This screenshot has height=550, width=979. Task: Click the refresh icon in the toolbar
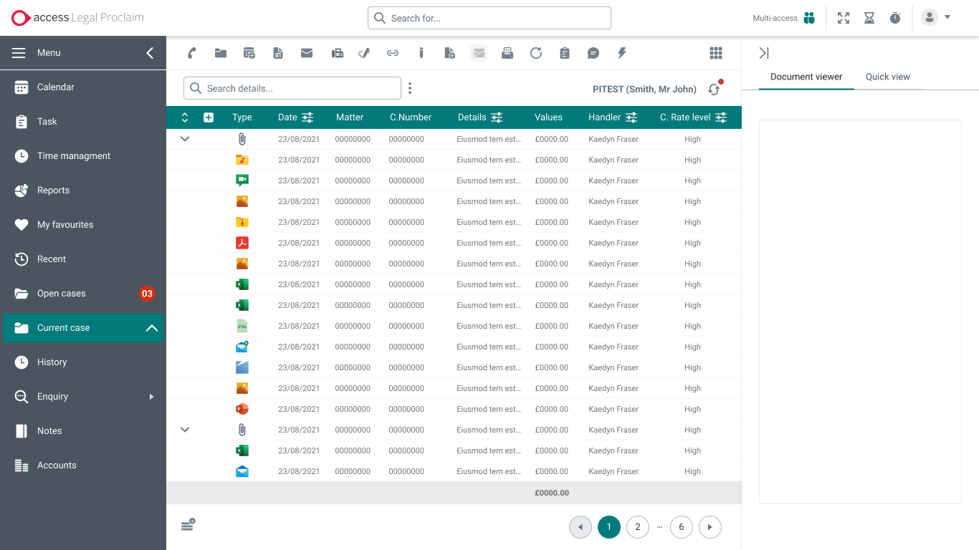click(536, 52)
